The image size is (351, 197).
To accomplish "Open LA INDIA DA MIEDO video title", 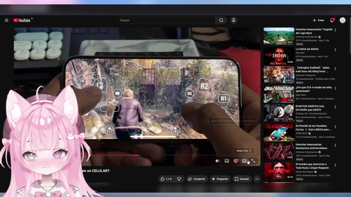I will 307,49.
